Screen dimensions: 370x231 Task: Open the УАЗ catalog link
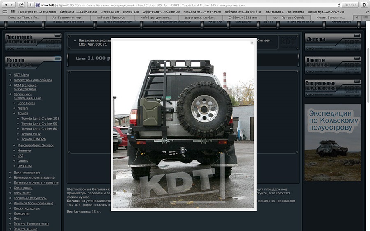[x=21, y=156]
